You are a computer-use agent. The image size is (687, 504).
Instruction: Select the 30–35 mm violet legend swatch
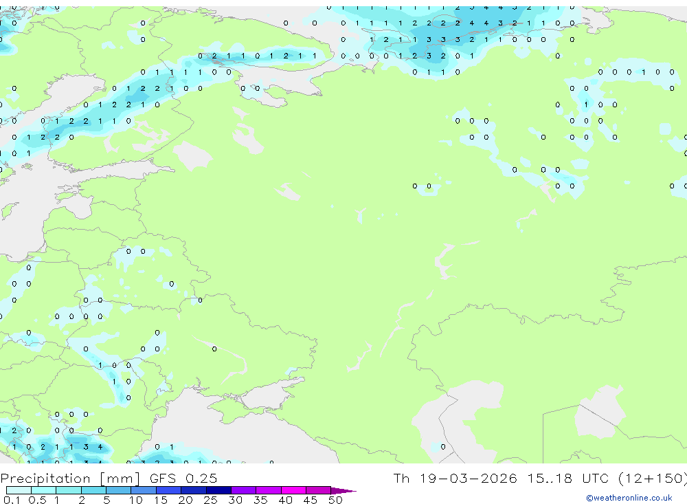(243, 490)
